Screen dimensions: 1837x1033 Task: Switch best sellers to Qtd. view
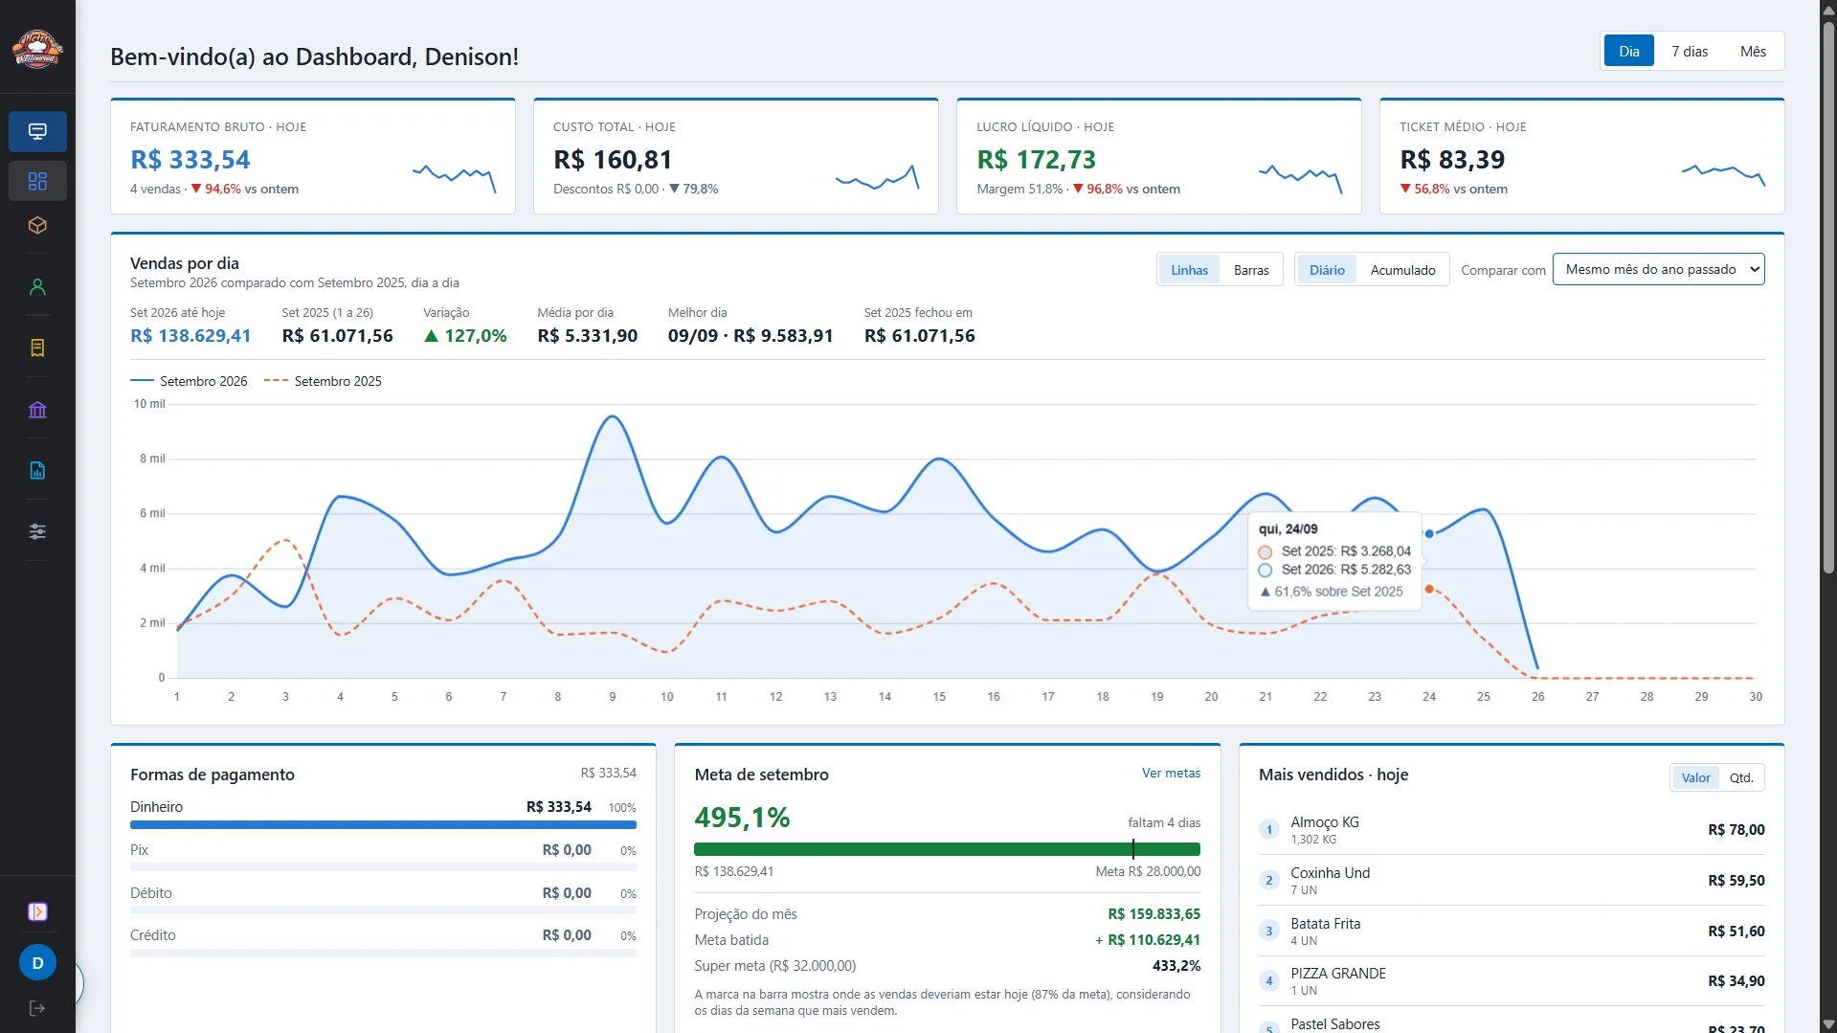click(1740, 777)
